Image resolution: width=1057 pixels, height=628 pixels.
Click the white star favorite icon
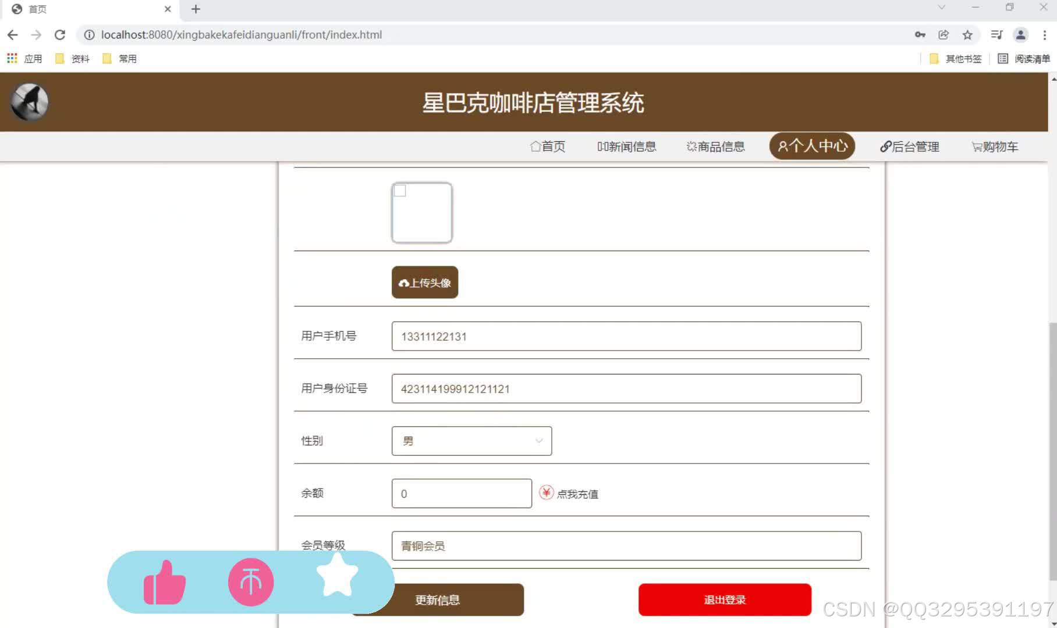click(338, 575)
